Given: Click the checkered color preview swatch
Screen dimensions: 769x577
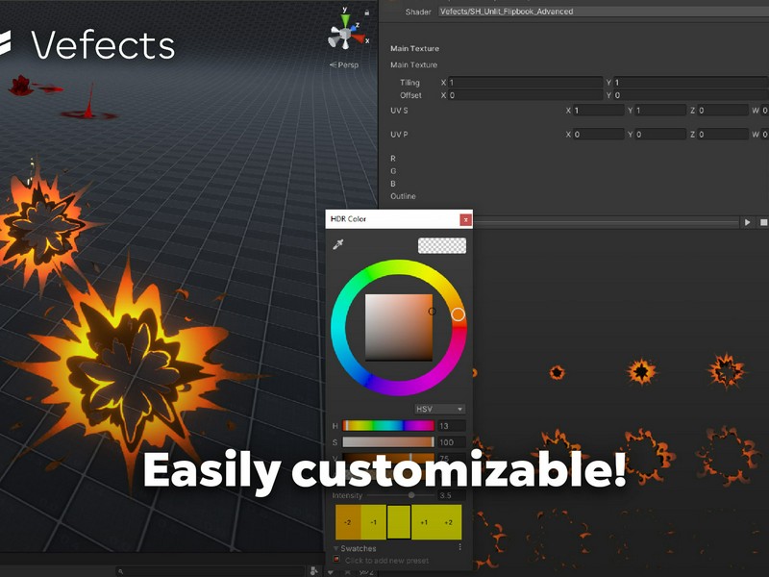Looking at the screenshot, I should point(442,246).
